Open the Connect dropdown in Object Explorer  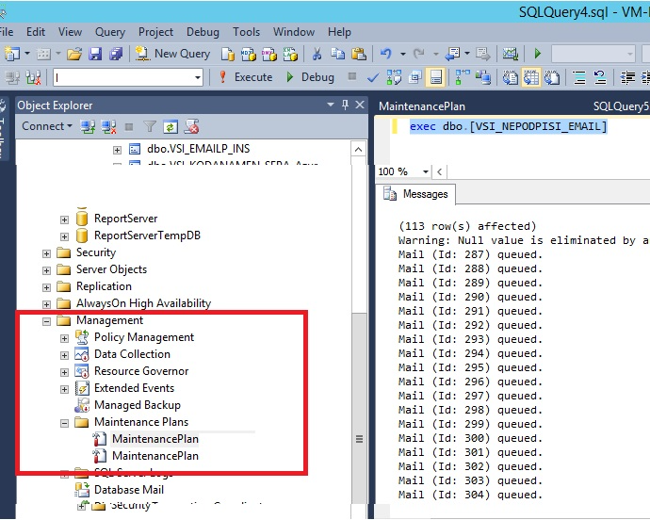coord(47,126)
